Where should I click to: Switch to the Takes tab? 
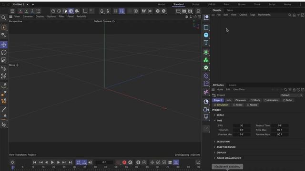click(x=230, y=10)
